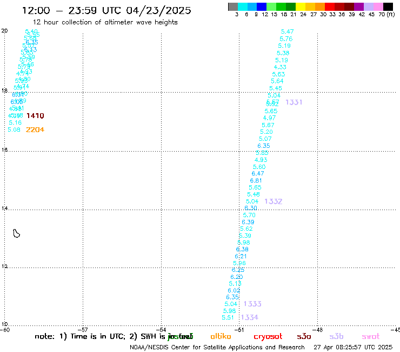Click the 'swot' satellite legend label
This screenshot has height=352, width=400.
[x=371, y=337]
